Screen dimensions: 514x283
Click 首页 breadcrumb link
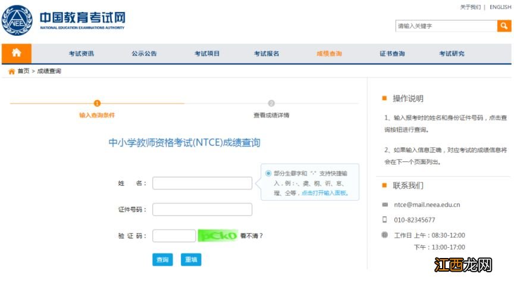(23, 71)
